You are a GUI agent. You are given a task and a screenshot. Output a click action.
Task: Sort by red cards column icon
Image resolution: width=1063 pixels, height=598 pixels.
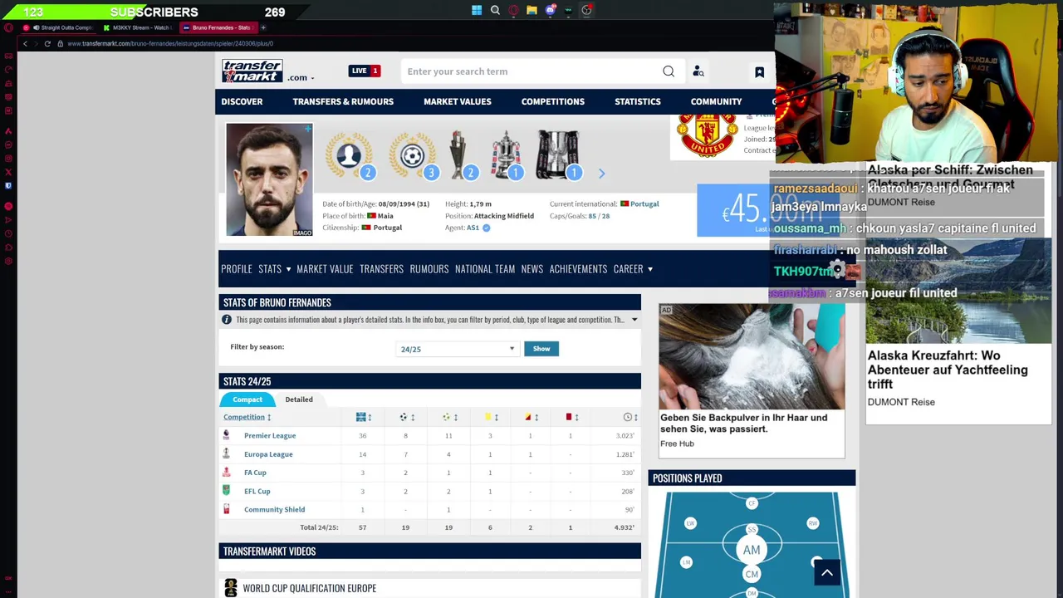569,417
